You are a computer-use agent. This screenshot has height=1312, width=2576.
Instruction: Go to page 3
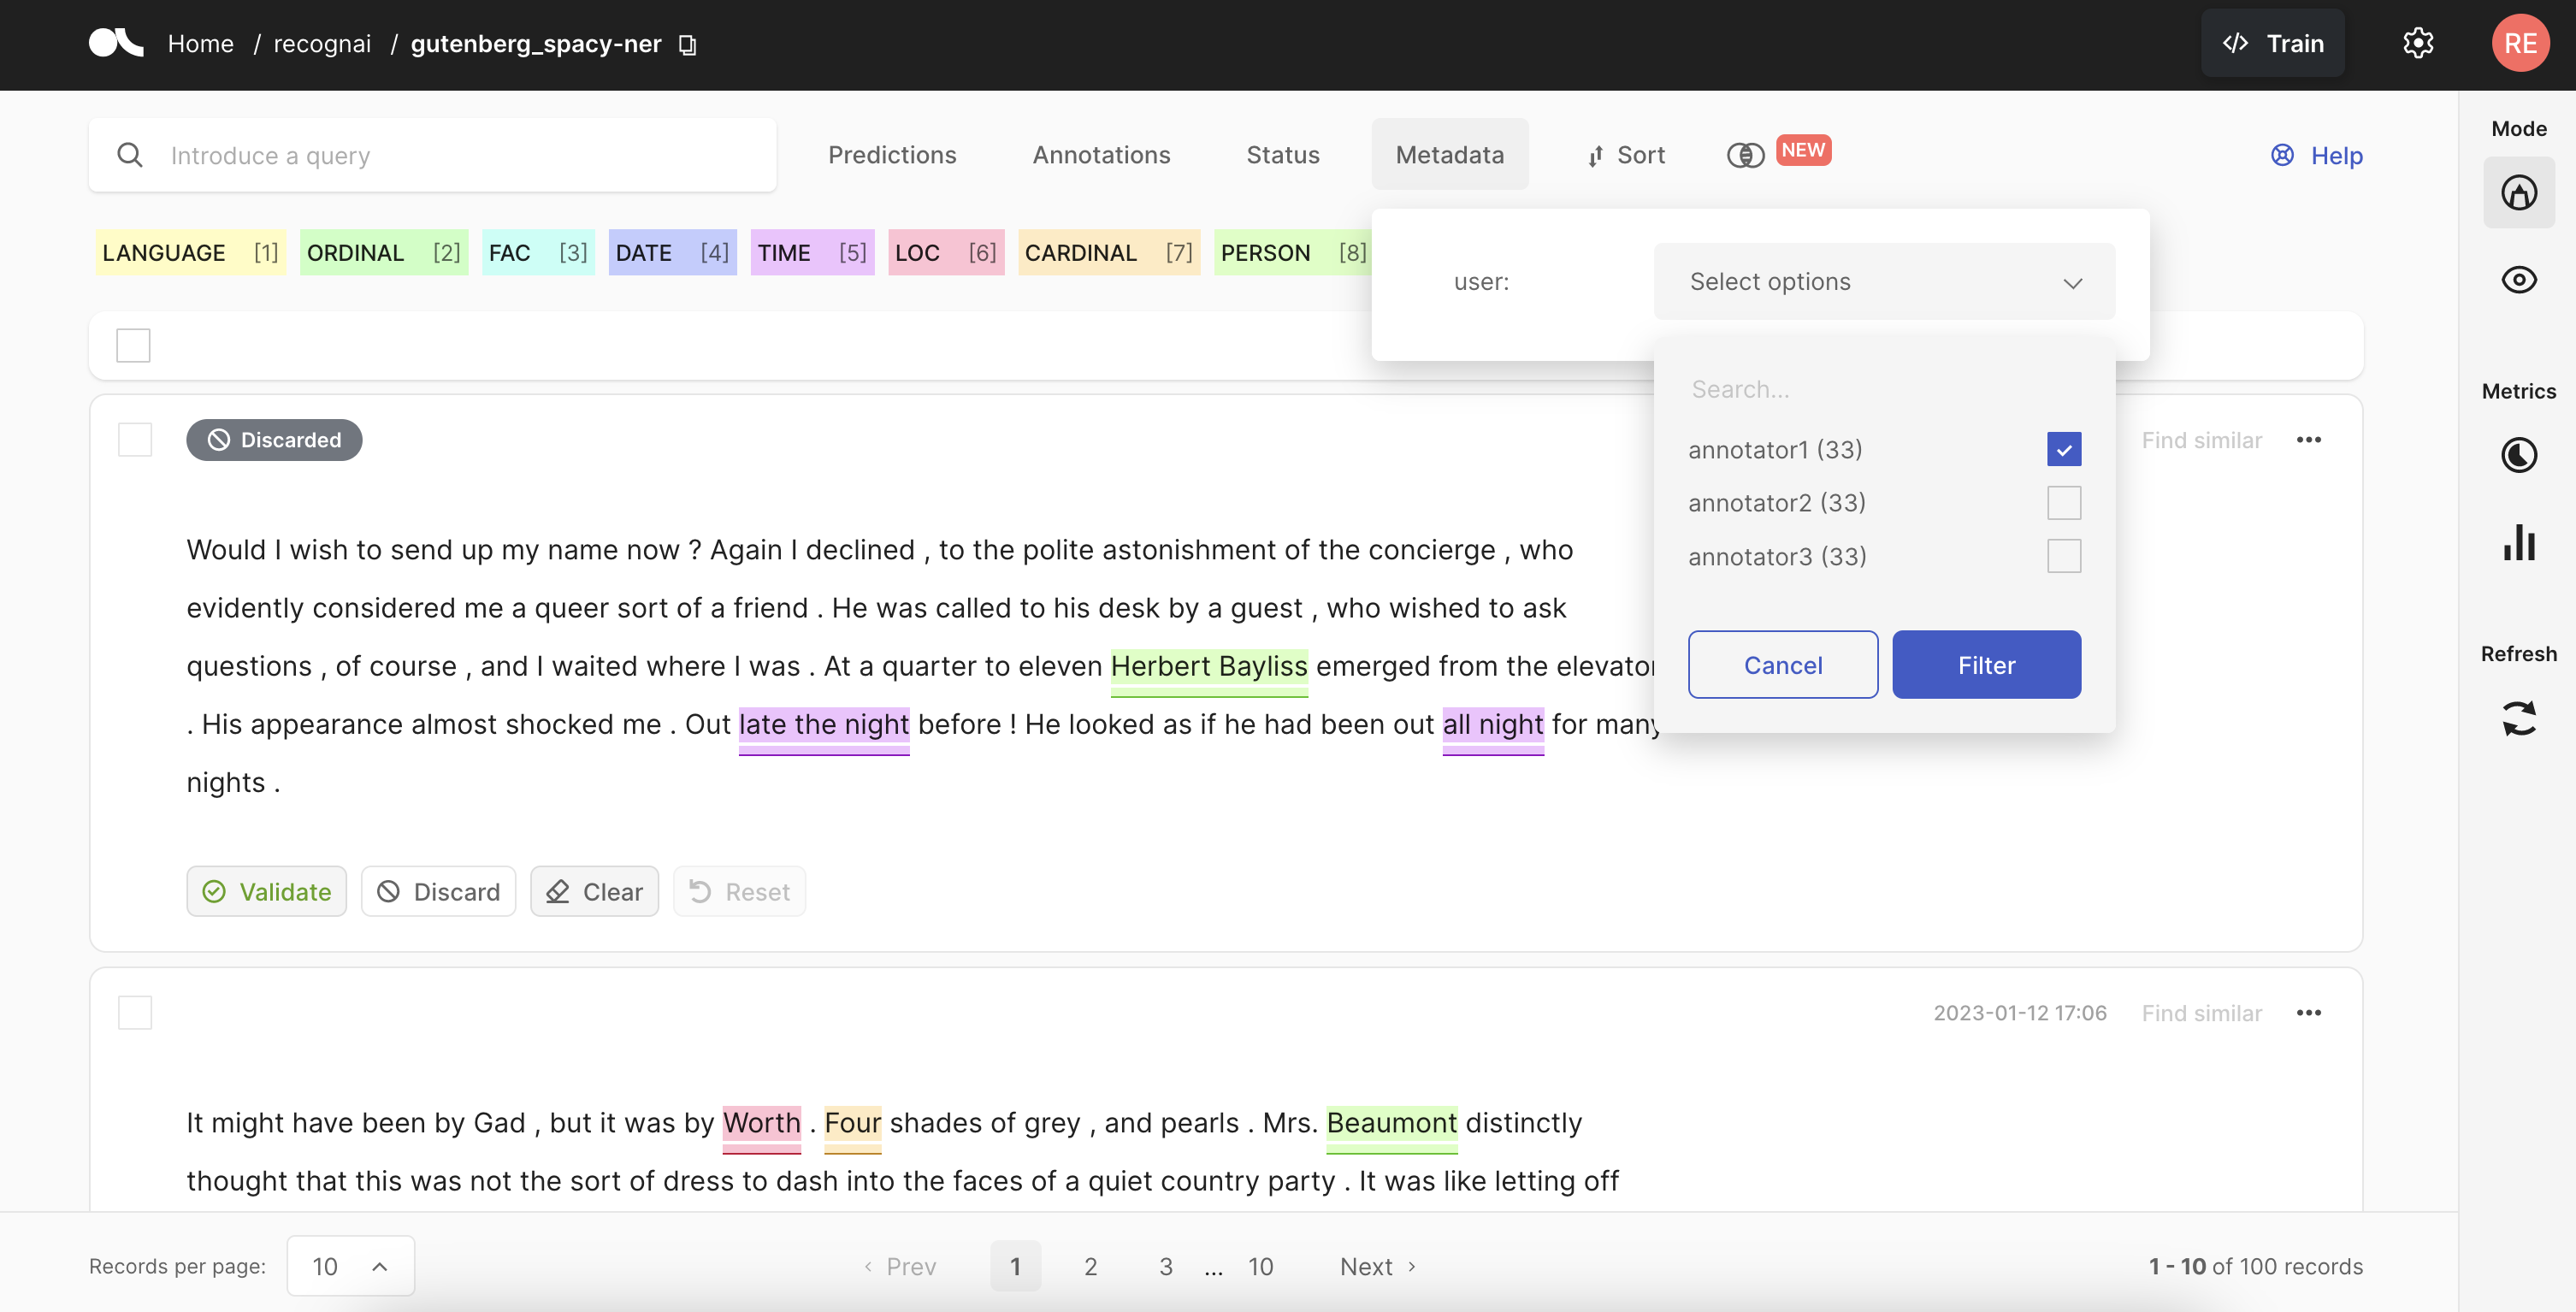[1165, 1266]
